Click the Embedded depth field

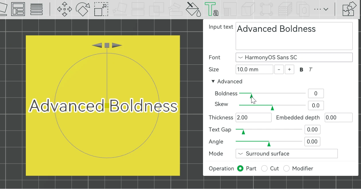point(339,117)
